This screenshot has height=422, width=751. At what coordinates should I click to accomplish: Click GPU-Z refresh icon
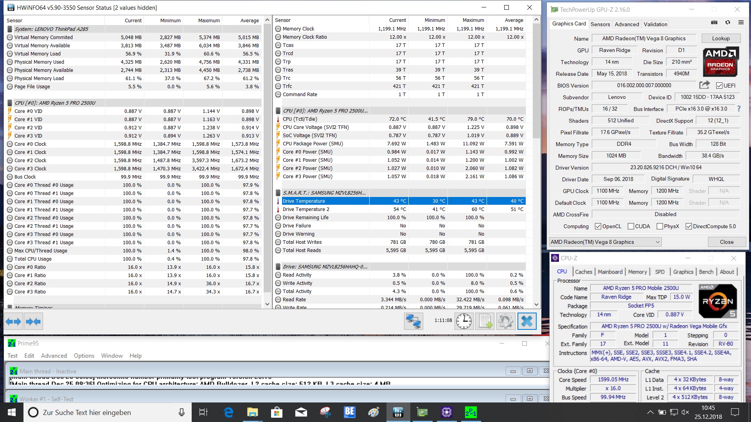click(728, 23)
